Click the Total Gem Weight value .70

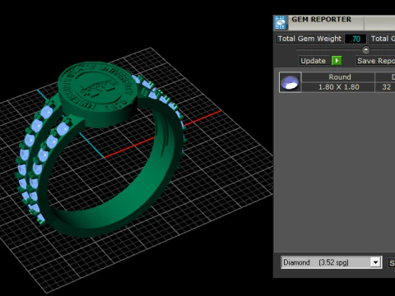[x=355, y=39]
